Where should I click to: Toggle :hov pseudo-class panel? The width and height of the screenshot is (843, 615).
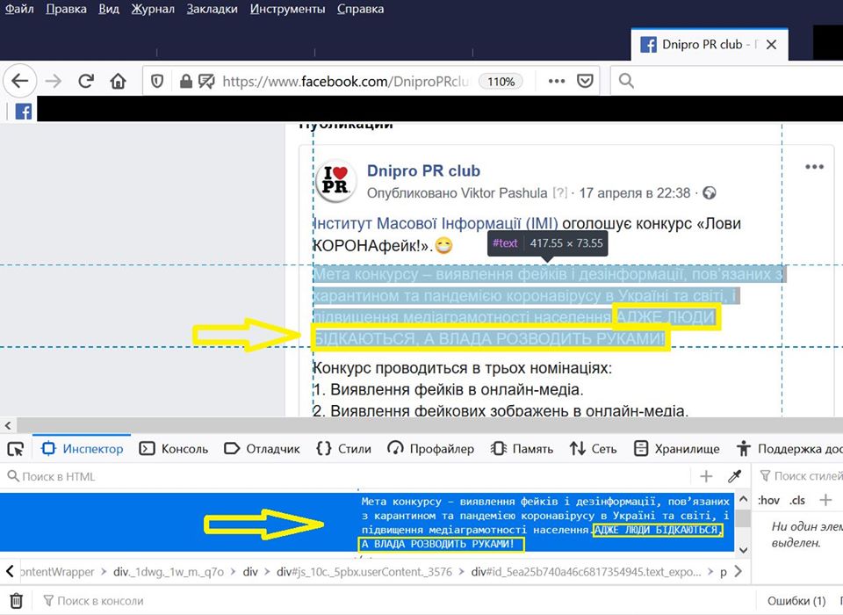[769, 501]
